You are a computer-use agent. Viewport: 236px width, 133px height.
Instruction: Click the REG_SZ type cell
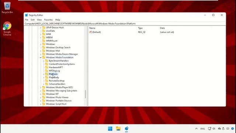[142, 32]
